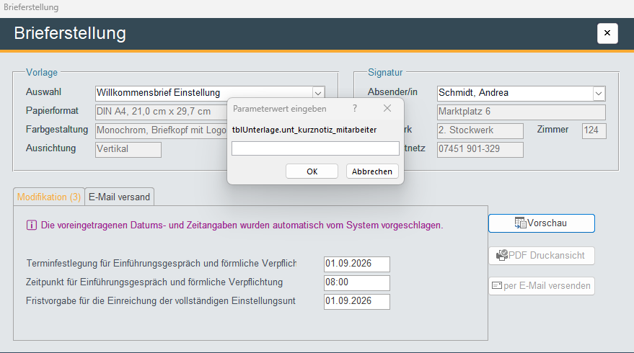Click the Parameterwert eingeben dialog title
This screenshot has width=634, height=353.
point(279,109)
